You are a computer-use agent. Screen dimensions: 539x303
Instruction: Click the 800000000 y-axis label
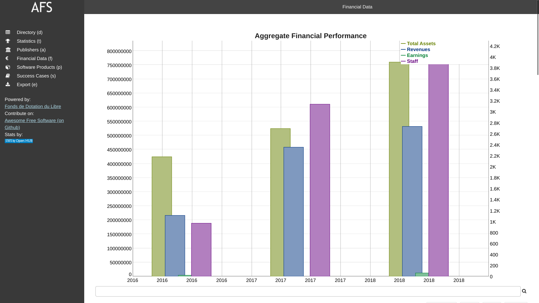coord(119,51)
